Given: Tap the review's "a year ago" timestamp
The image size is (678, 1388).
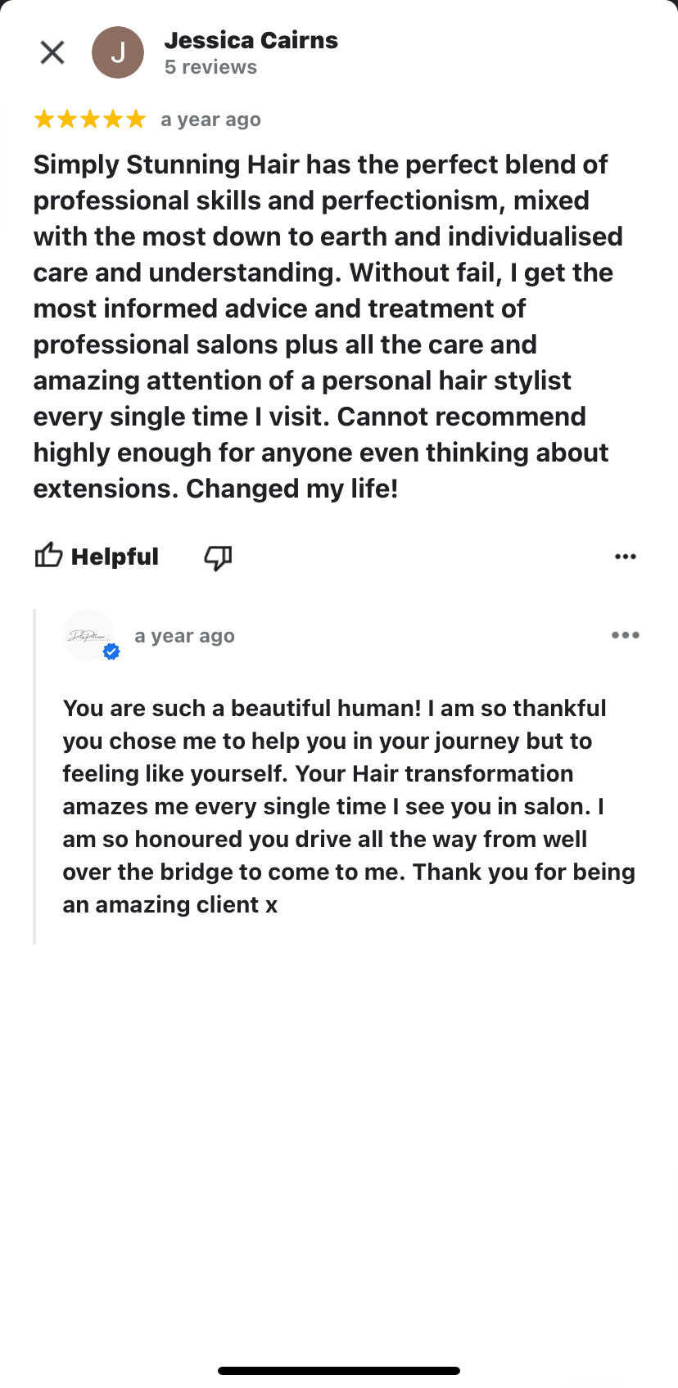Looking at the screenshot, I should coord(210,119).
